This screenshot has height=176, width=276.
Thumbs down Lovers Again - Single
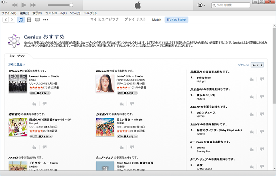45,104
